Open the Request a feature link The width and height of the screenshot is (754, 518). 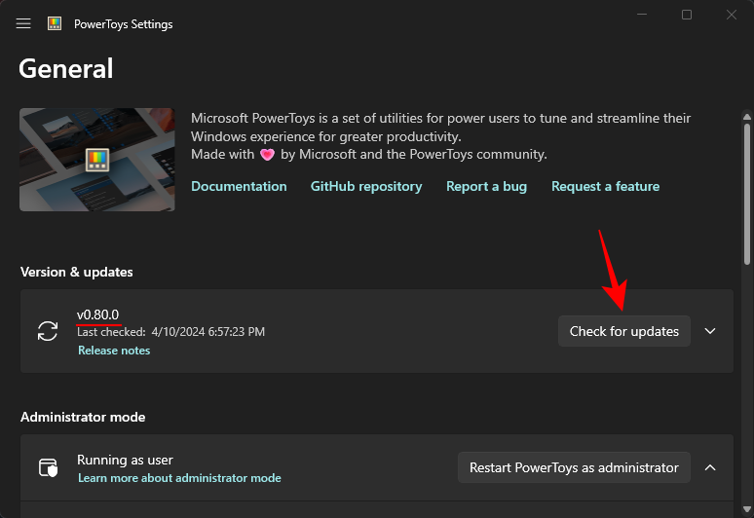[x=605, y=186]
